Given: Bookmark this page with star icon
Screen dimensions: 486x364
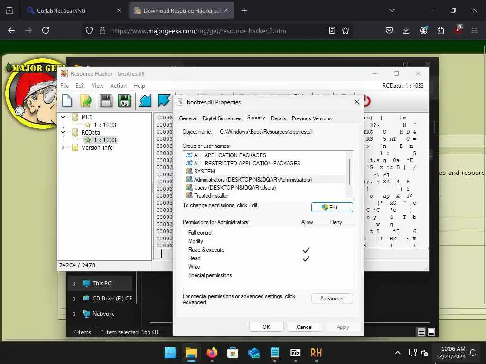Looking at the screenshot, I should coord(346,30).
